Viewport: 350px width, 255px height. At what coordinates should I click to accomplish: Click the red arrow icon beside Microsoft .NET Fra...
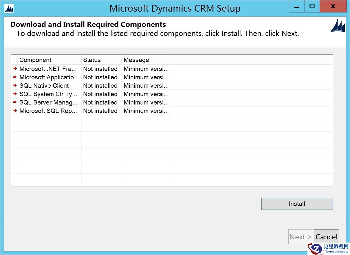tap(15, 69)
